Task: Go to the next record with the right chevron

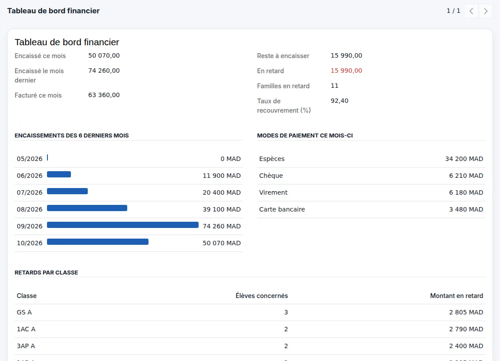Action: click(x=485, y=11)
